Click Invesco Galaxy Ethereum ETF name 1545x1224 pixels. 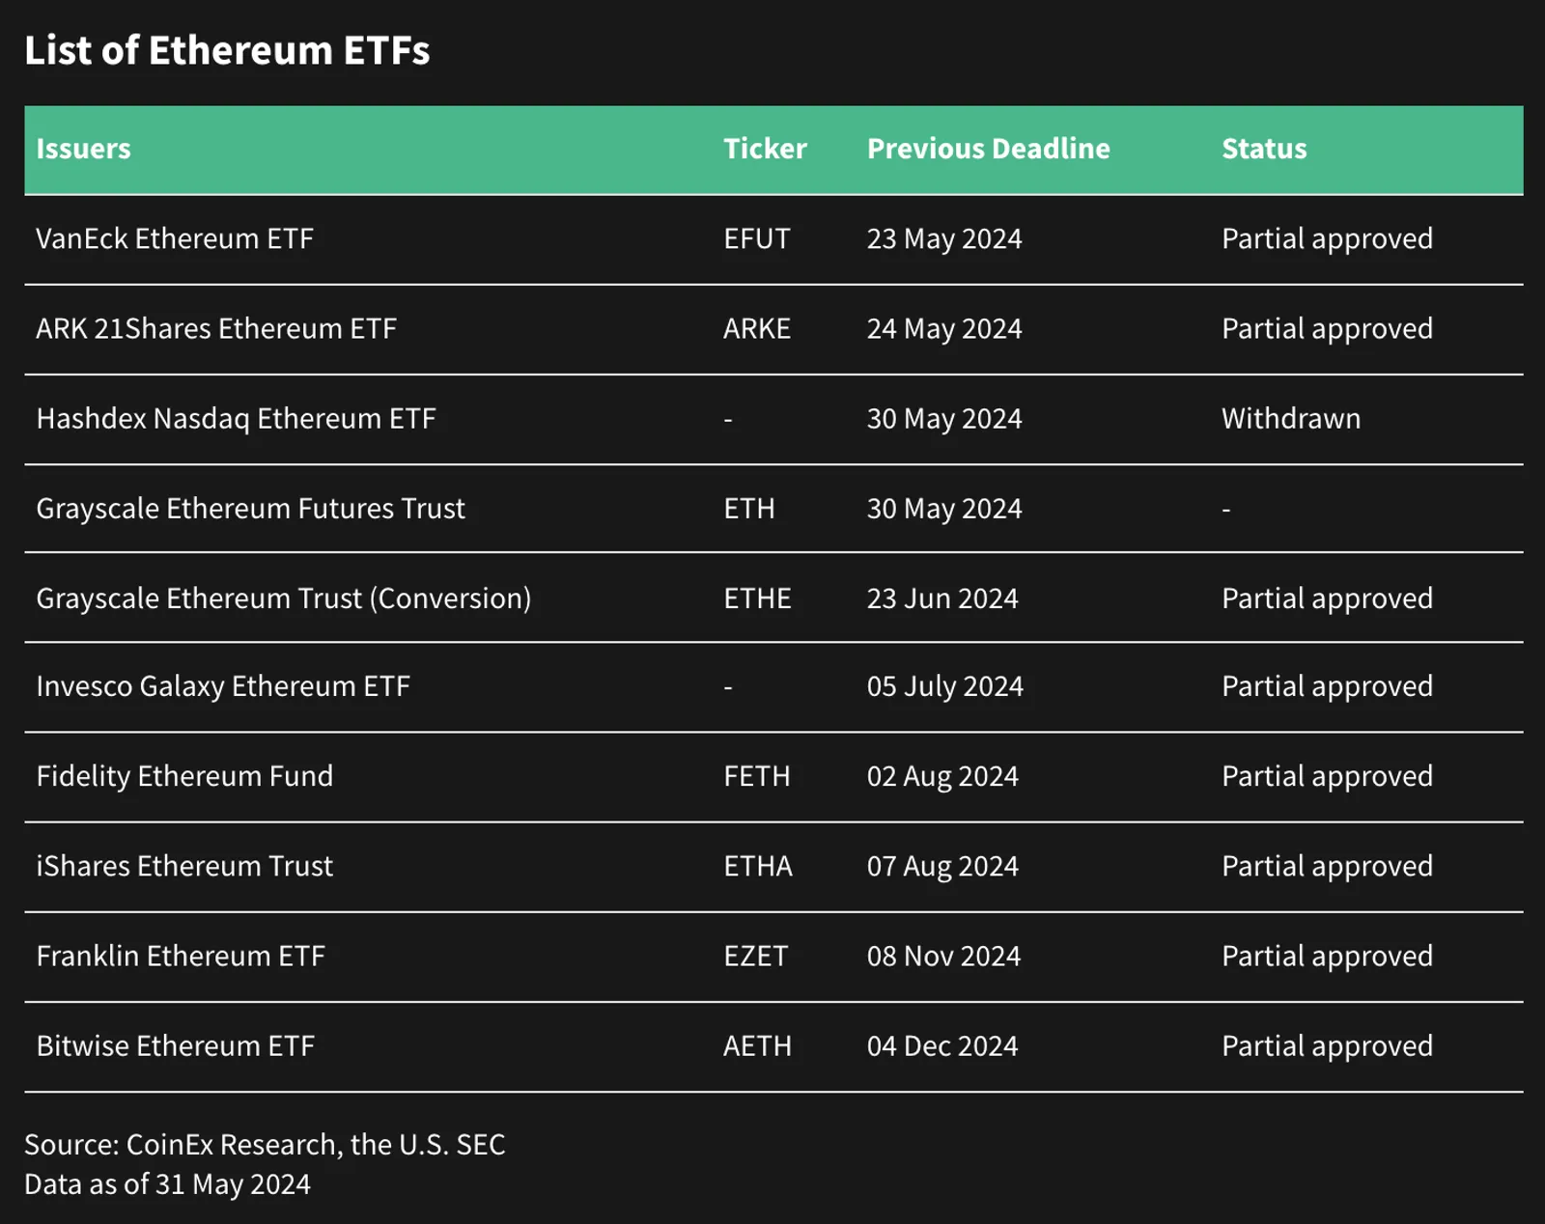223,686
